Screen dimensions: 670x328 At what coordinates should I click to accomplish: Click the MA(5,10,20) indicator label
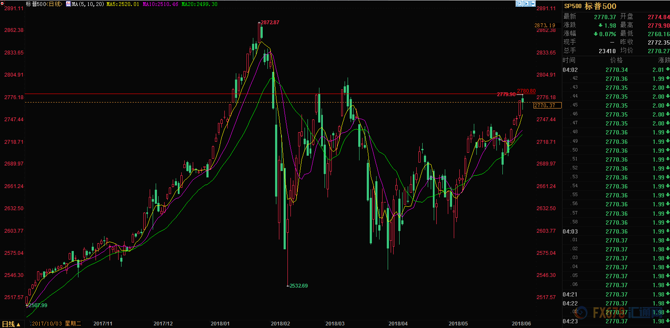(88, 4)
